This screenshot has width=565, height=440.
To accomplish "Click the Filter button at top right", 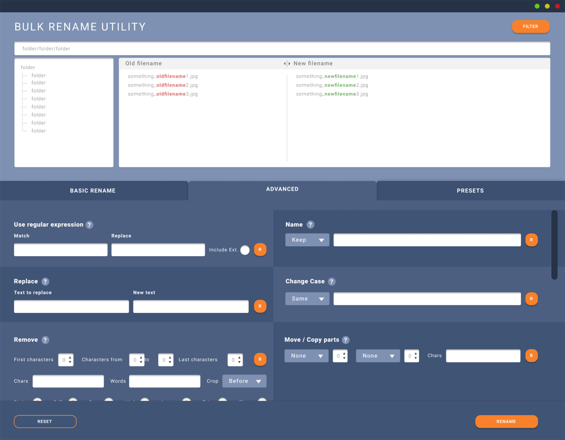I will [530, 27].
